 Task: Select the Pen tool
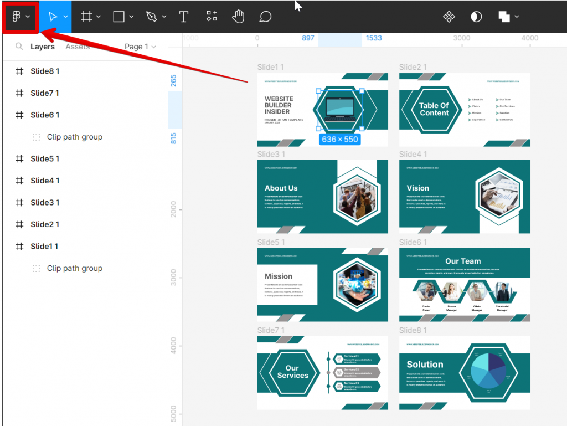click(152, 16)
